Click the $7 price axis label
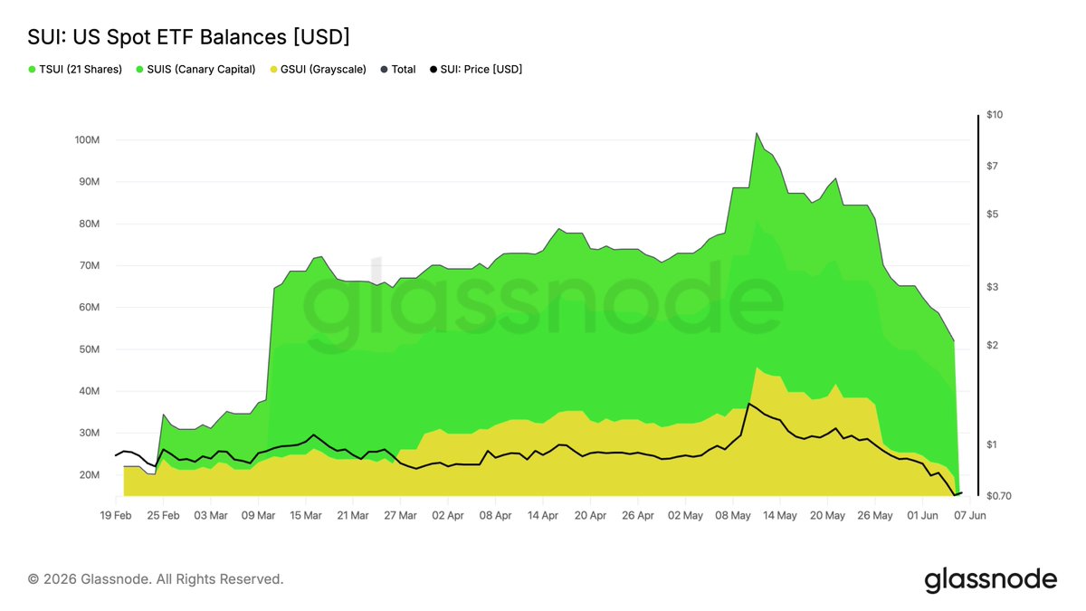The height and width of the screenshot is (611, 1086). 992,166
